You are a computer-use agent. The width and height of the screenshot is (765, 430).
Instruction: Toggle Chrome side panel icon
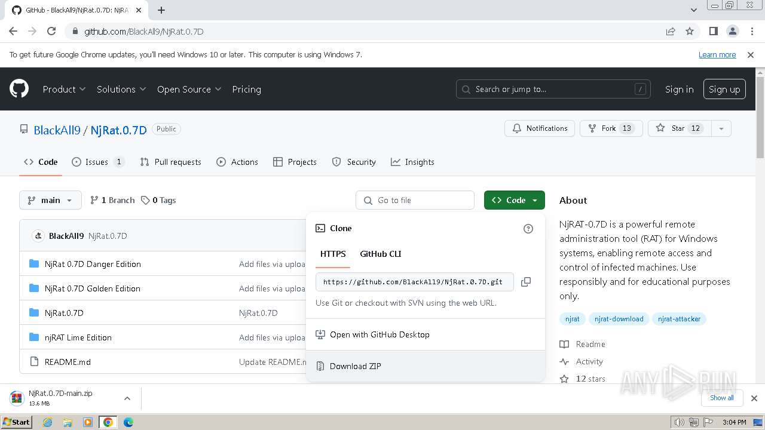click(x=714, y=31)
